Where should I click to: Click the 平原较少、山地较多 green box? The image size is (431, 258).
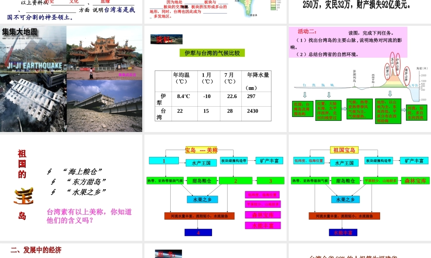[381, 181]
